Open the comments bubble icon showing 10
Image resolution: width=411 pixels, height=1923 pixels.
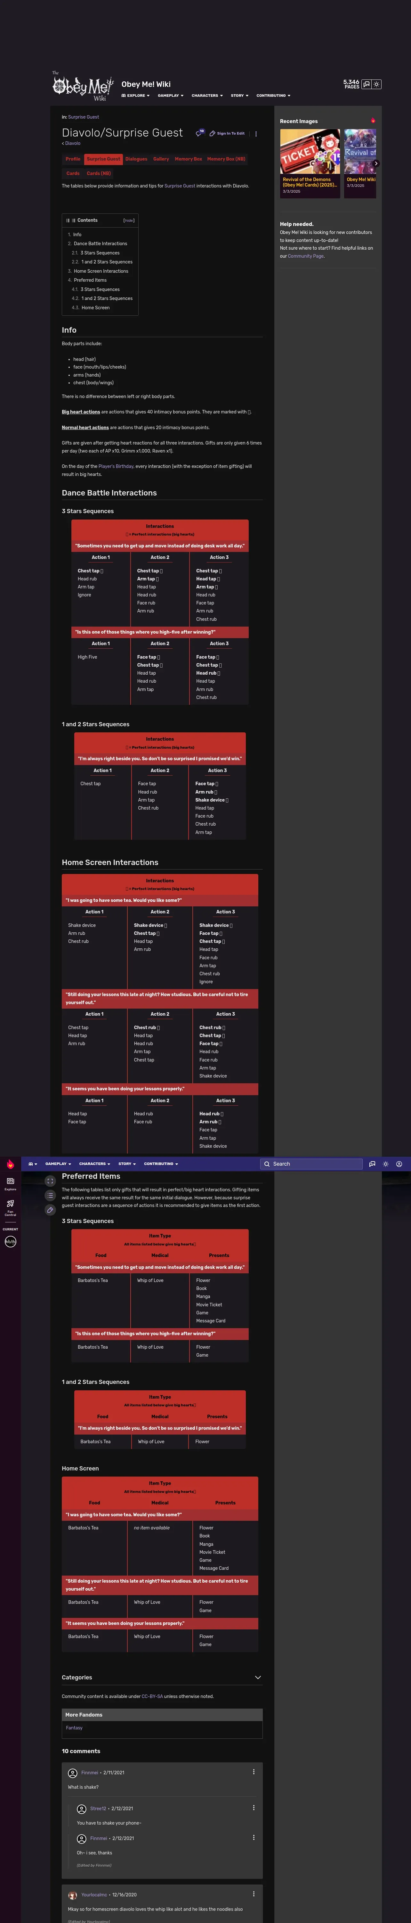click(x=200, y=133)
